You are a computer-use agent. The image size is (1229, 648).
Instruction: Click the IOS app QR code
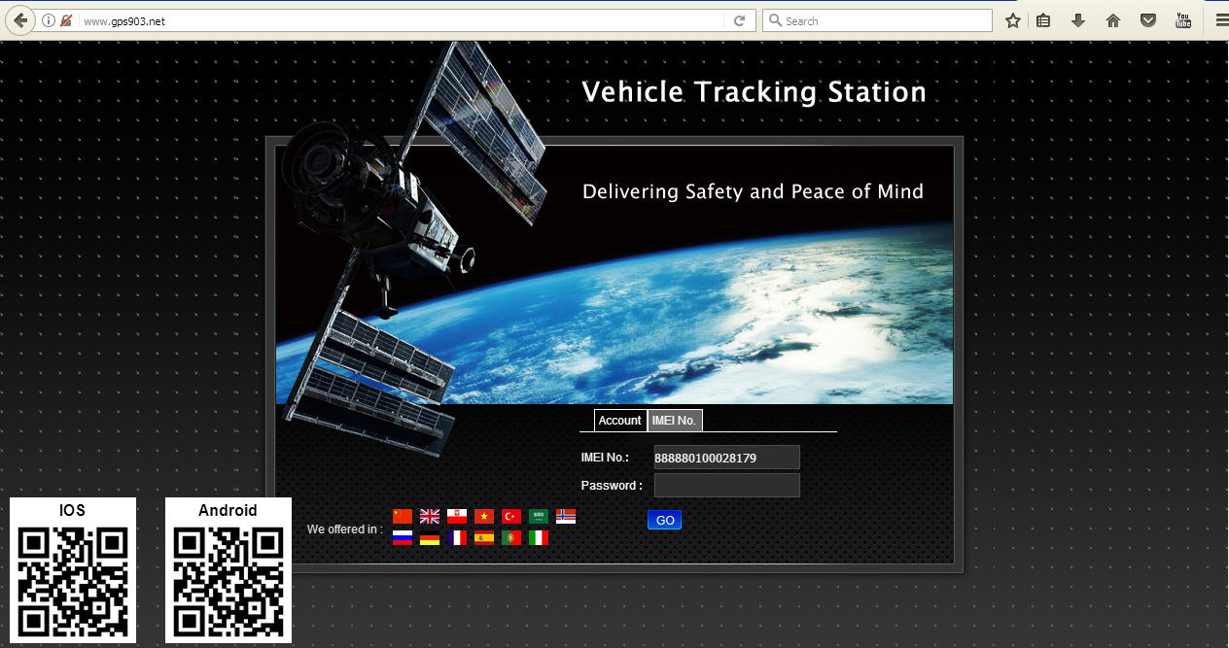[73, 582]
